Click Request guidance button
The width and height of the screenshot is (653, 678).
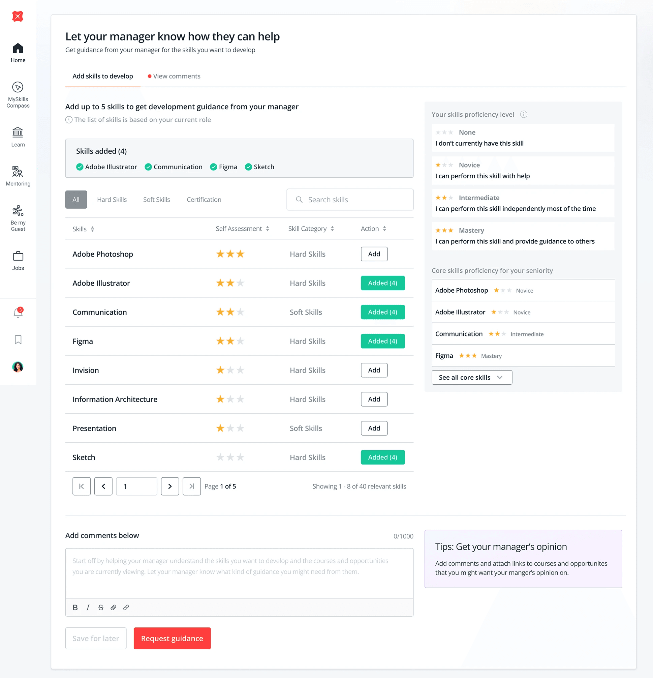[172, 638]
